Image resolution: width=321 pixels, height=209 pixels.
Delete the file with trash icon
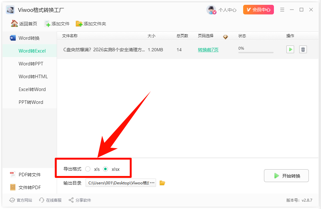click(x=303, y=49)
